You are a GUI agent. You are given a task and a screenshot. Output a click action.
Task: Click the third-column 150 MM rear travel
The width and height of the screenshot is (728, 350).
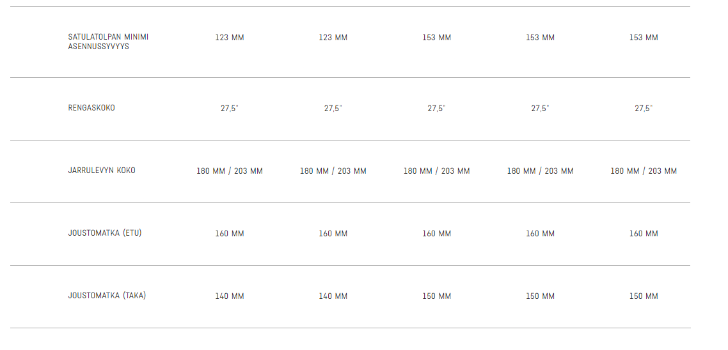[436, 296]
